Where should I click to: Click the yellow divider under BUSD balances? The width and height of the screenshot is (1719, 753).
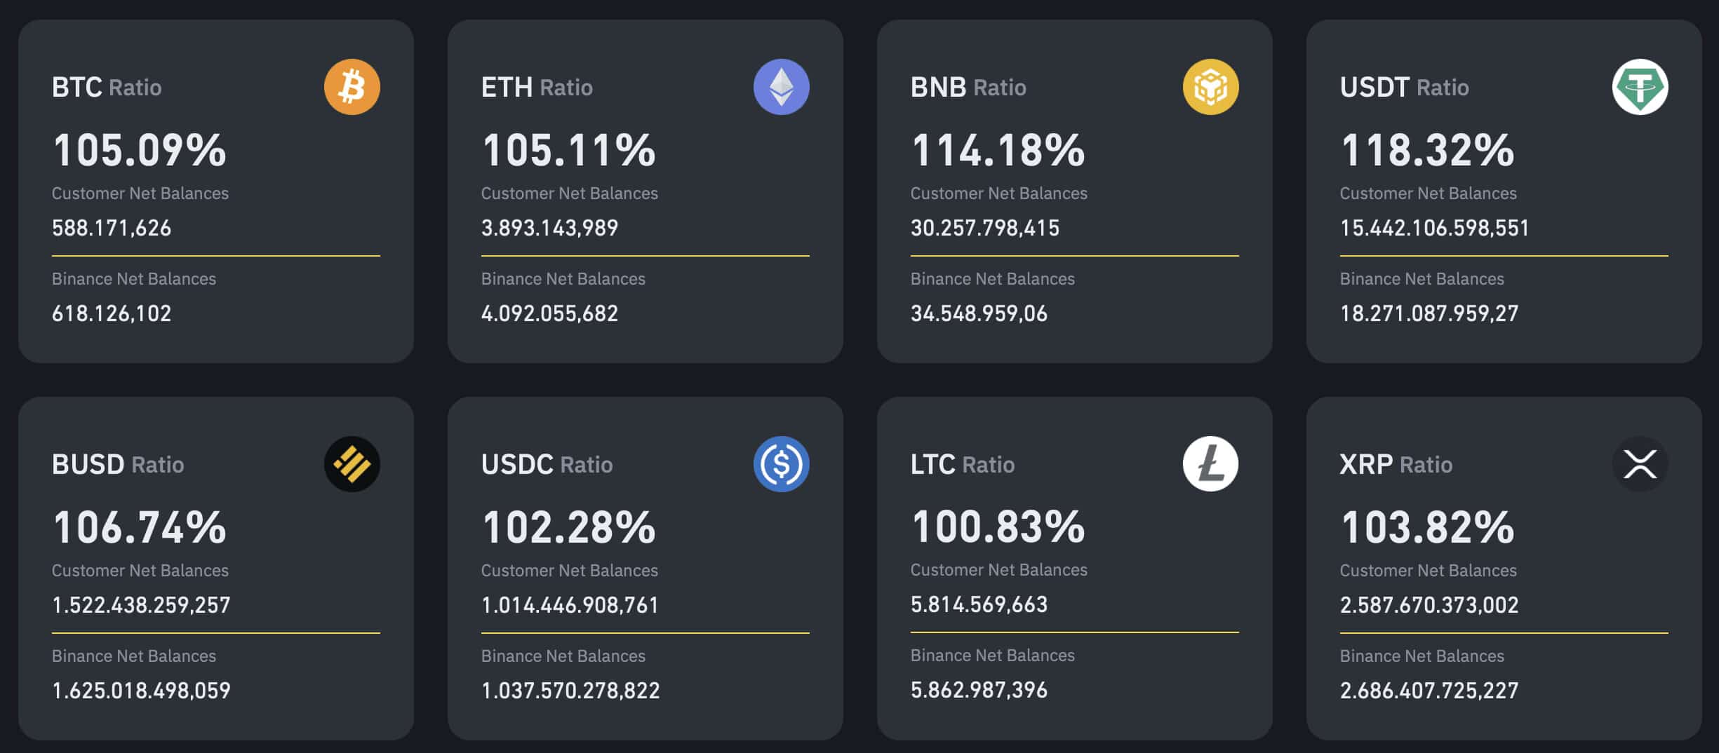pos(215,630)
